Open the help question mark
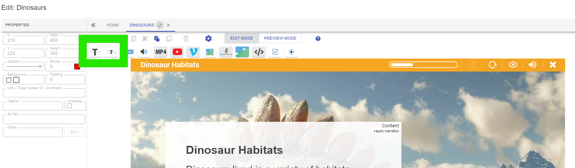This screenshot has width=575, height=168. click(318, 39)
